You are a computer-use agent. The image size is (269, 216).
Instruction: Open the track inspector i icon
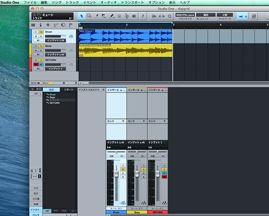(x=40, y=25)
